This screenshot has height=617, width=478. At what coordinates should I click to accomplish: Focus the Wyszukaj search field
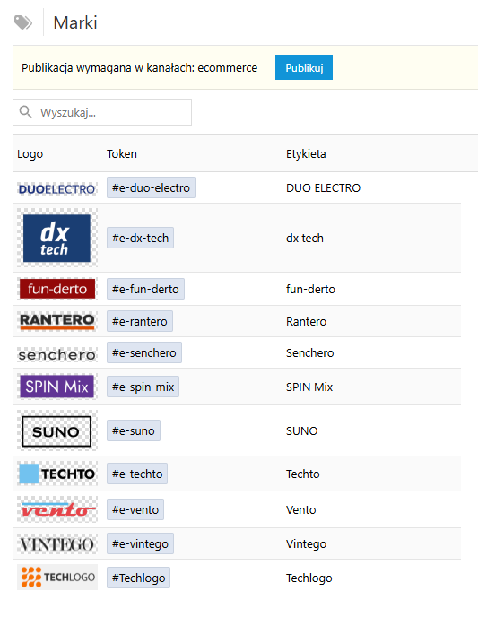click(x=102, y=112)
